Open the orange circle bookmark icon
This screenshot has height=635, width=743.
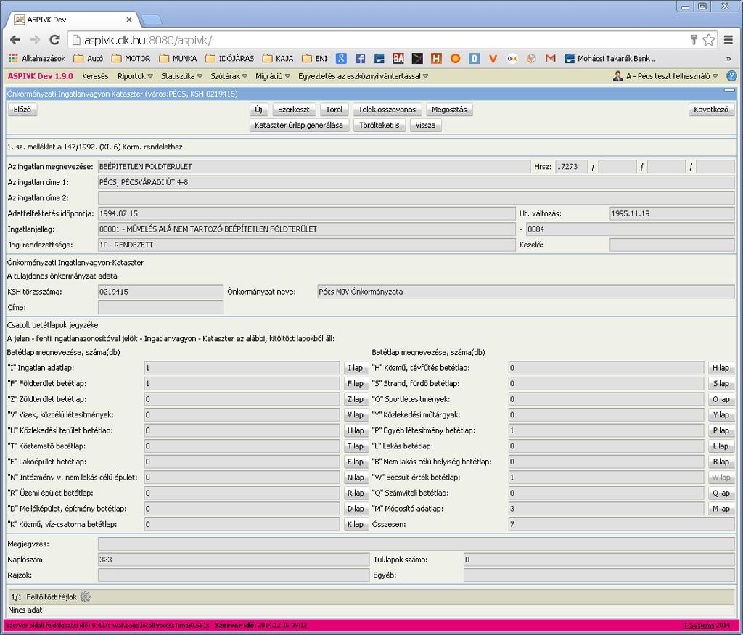pyautogui.click(x=456, y=58)
